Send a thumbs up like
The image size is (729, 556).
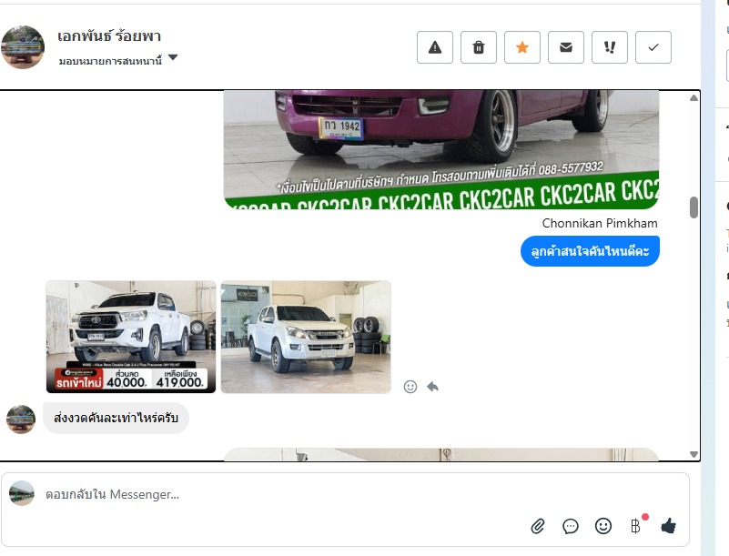click(x=669, y=526)
